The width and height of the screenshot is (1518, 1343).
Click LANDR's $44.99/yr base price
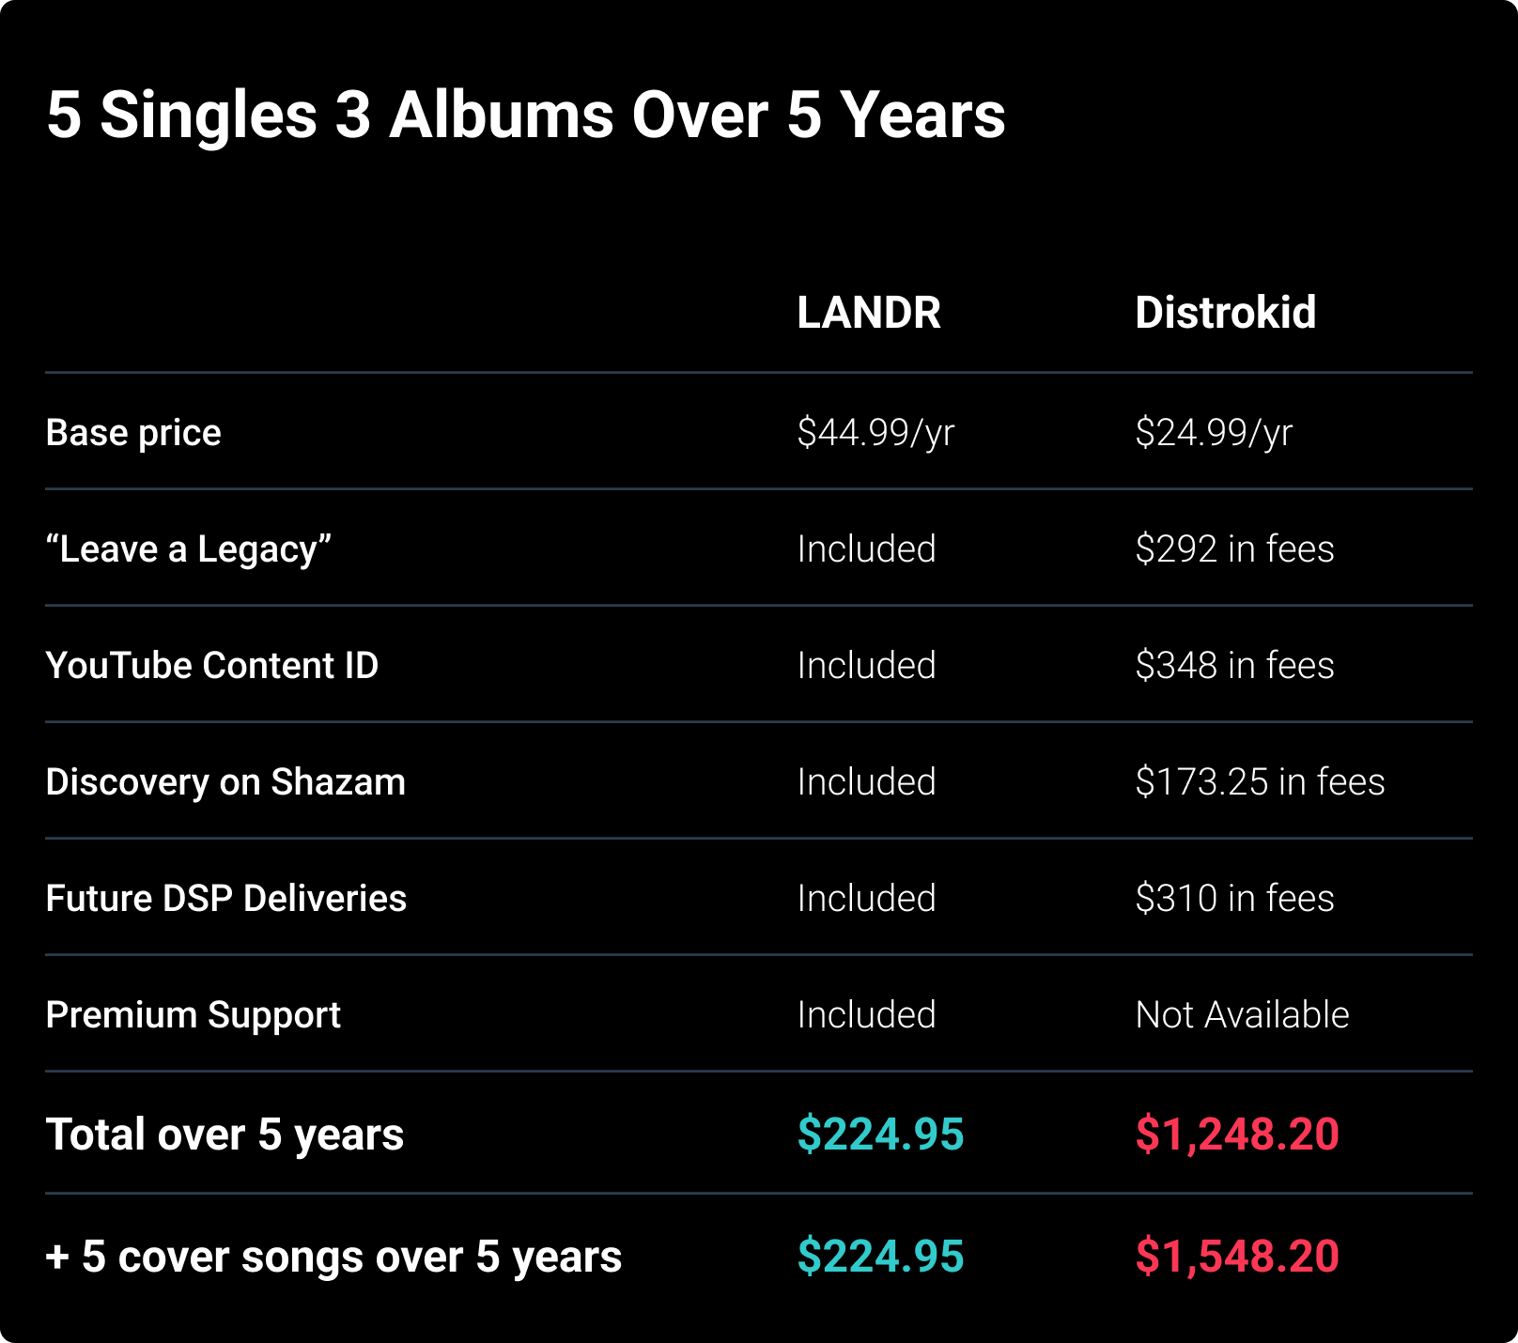click(875, 433)
